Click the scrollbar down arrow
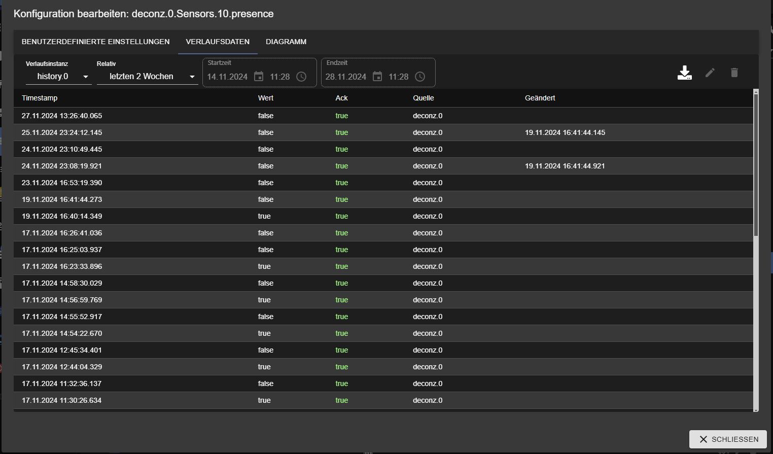773x454 pixels. pyautogui.click(x=756, y=410)
